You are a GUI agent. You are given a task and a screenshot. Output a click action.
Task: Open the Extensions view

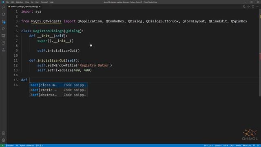[3, 43]
